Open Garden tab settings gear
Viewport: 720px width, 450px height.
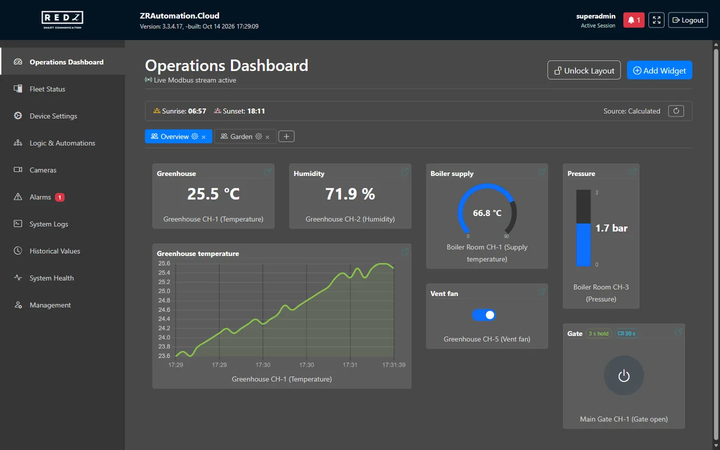point(259,136)
